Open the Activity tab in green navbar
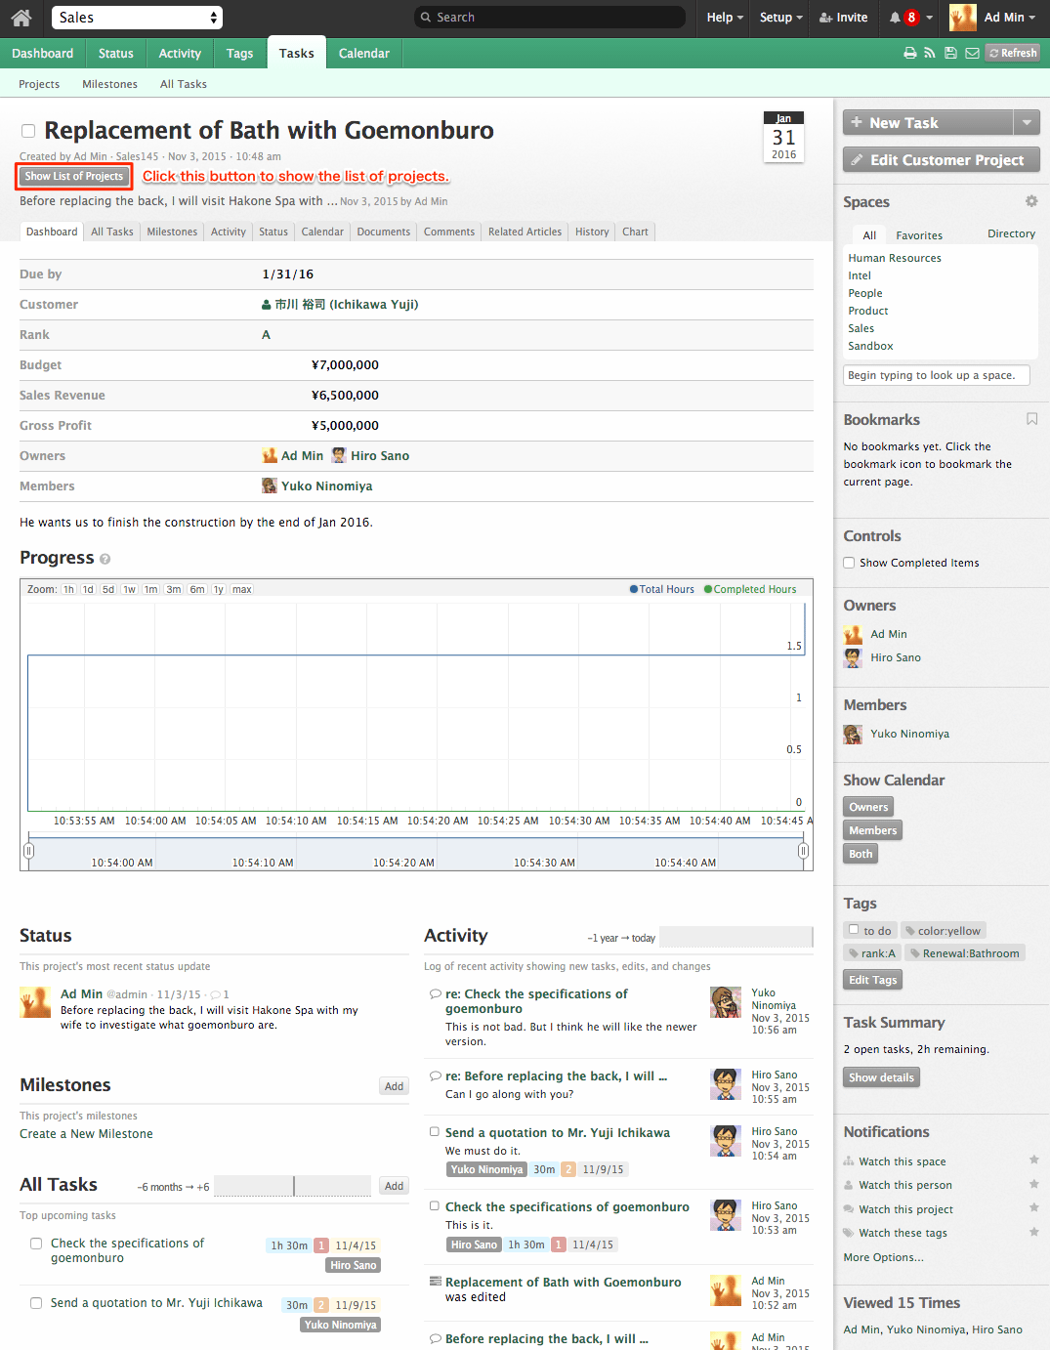Image resolution: width=1050 pixels, height=1350 pixels. click(180, 54)
